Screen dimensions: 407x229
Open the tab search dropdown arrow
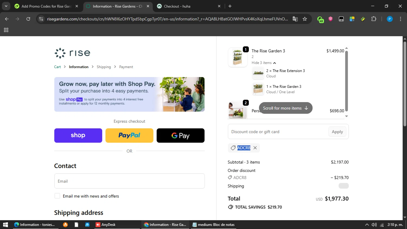pos(6,6)
